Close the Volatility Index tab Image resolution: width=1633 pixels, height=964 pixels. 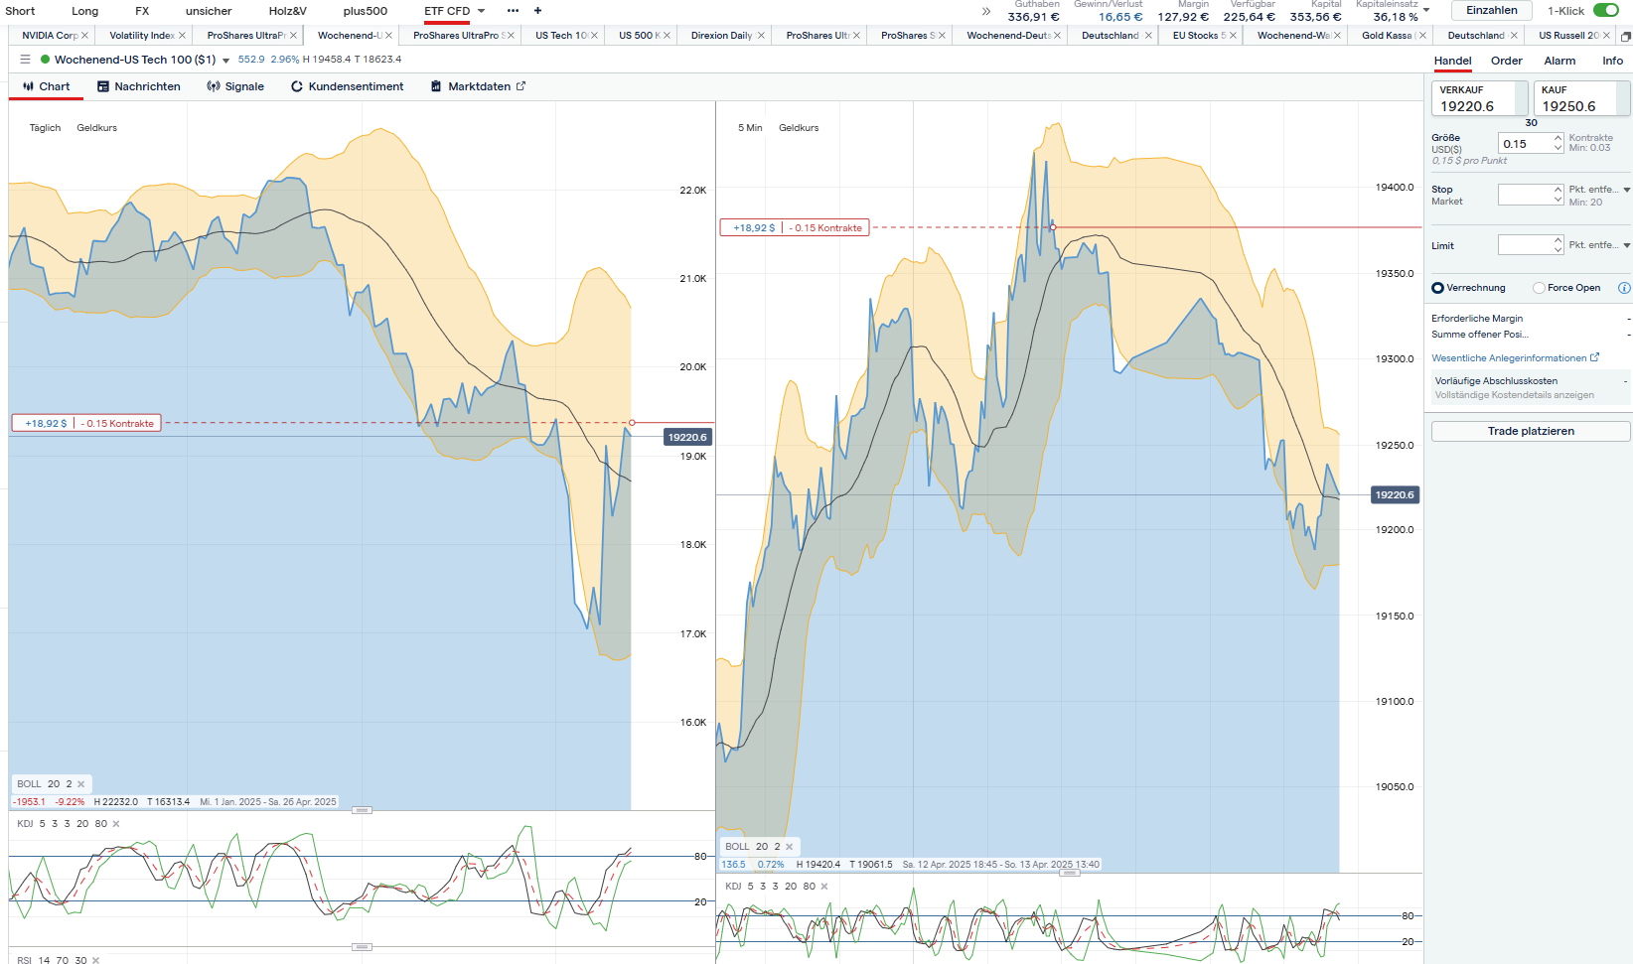[x=182, y=36]
